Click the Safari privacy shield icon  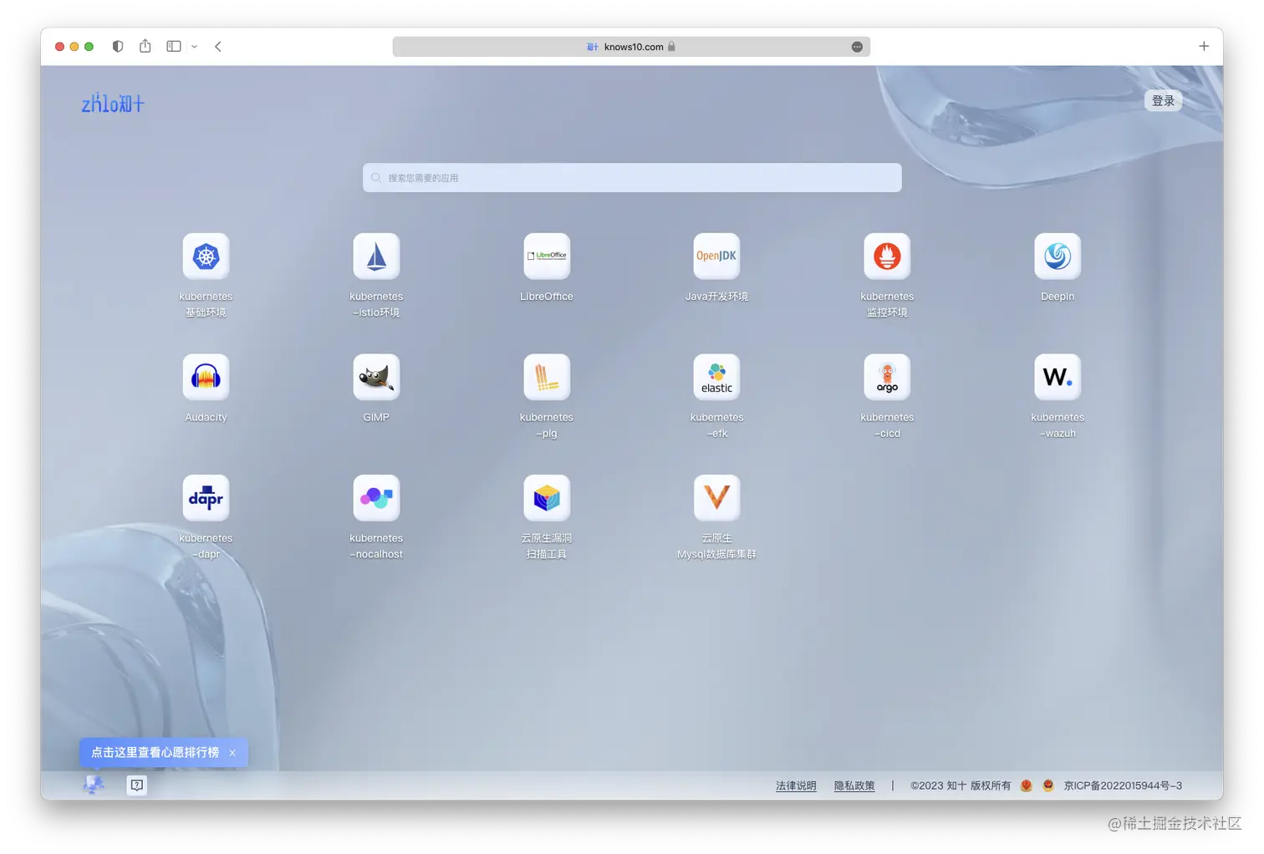[118, 47]
